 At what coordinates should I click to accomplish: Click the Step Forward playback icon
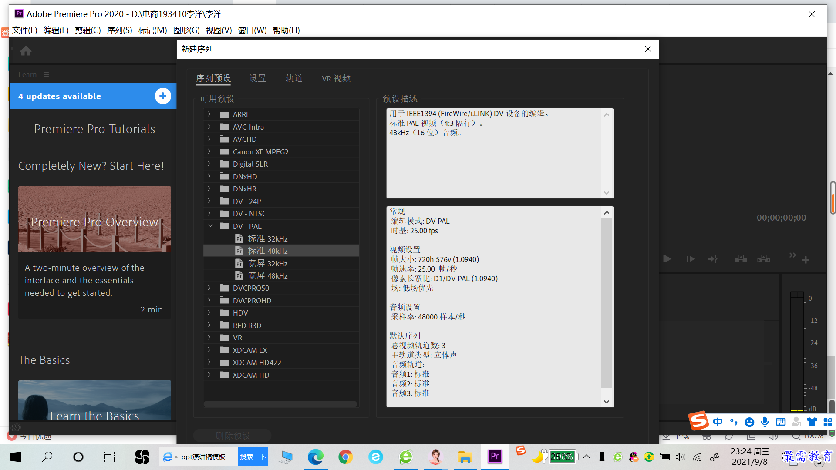point(691,259)
